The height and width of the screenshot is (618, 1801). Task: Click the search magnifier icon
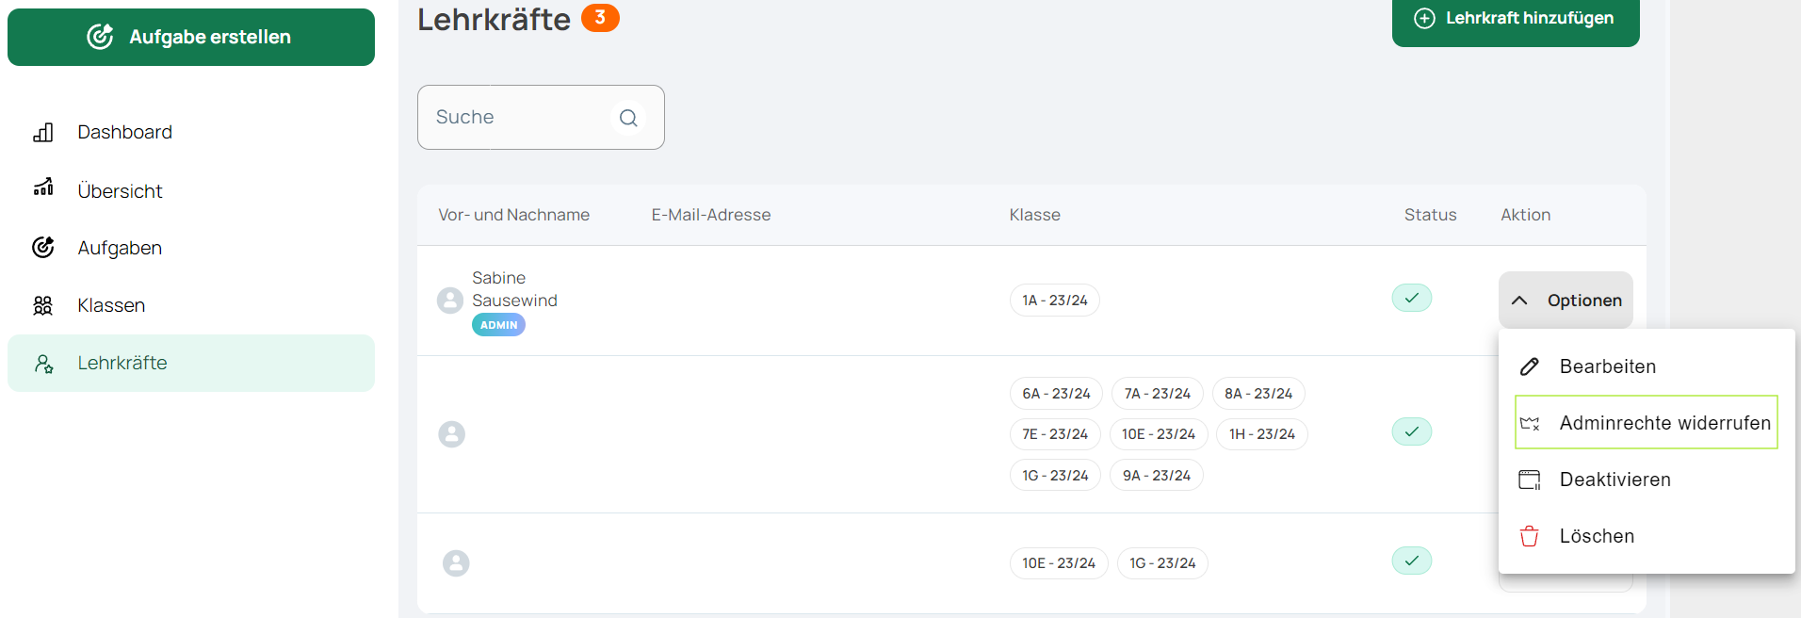click(628, 118)
